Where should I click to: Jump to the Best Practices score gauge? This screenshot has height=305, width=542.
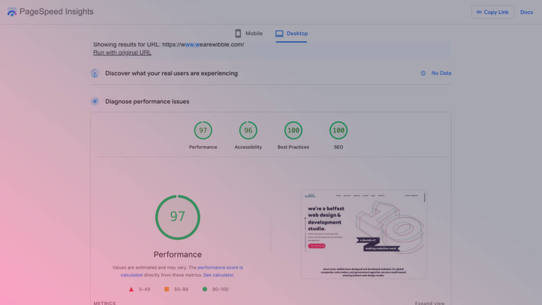coord(293,130)
